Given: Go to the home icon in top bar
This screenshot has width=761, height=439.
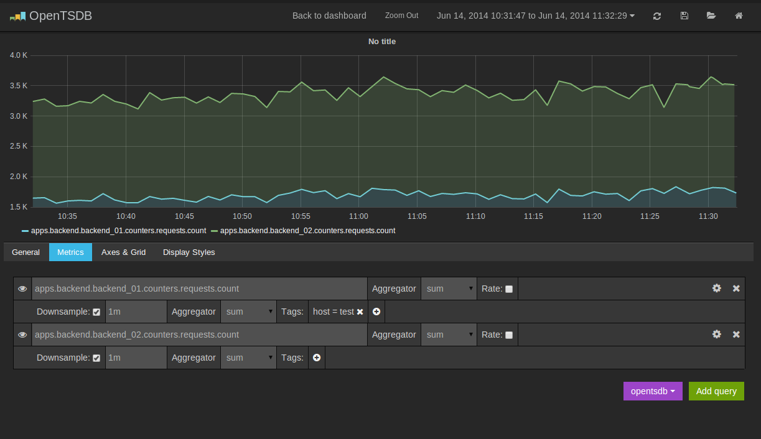Looking at the screenshot, I should pos(739,16).
